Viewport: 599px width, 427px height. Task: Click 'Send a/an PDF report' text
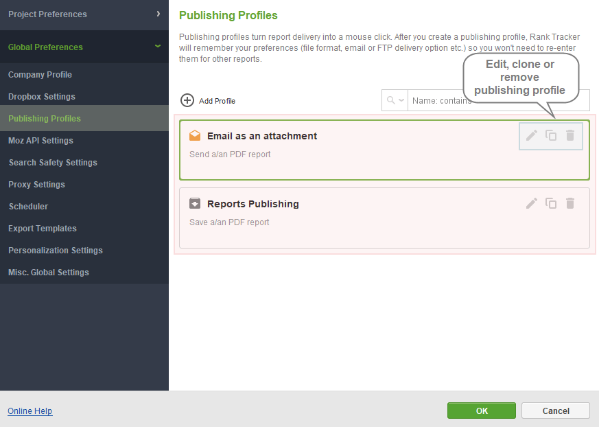(x=230, y=154)
